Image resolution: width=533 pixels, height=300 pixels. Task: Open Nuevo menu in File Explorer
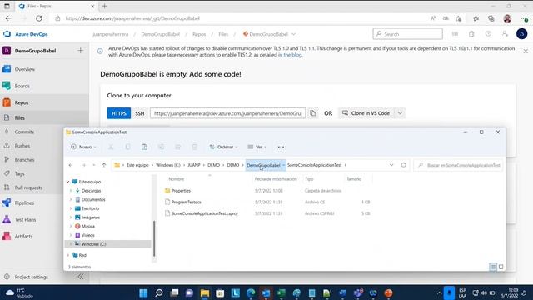coord(83,147)
